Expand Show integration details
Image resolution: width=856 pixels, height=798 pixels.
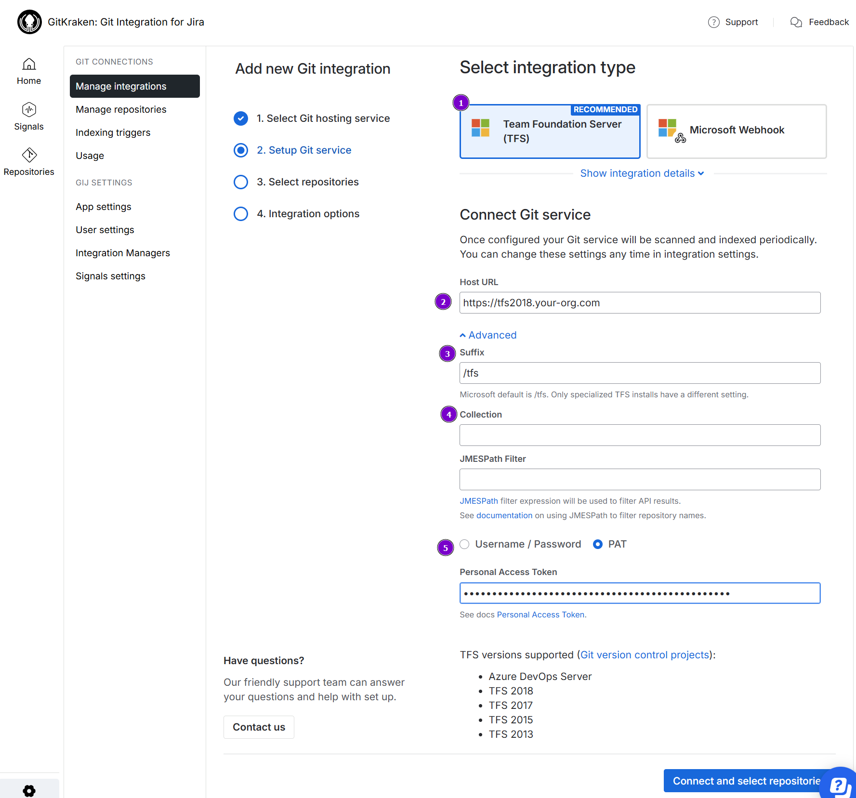point(642,173)
